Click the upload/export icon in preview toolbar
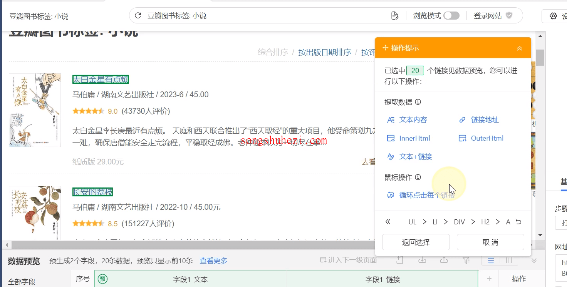 coord(444,260)
